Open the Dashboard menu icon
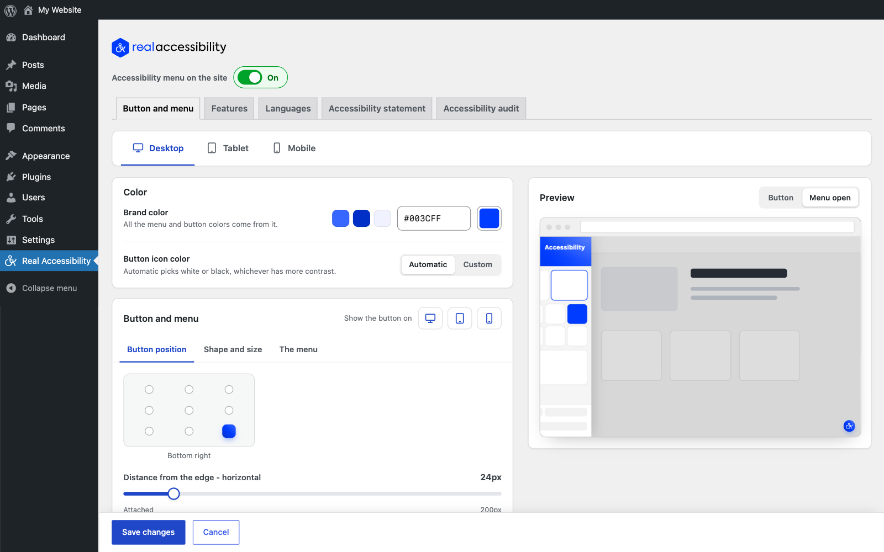 click(x=11, y=38)
